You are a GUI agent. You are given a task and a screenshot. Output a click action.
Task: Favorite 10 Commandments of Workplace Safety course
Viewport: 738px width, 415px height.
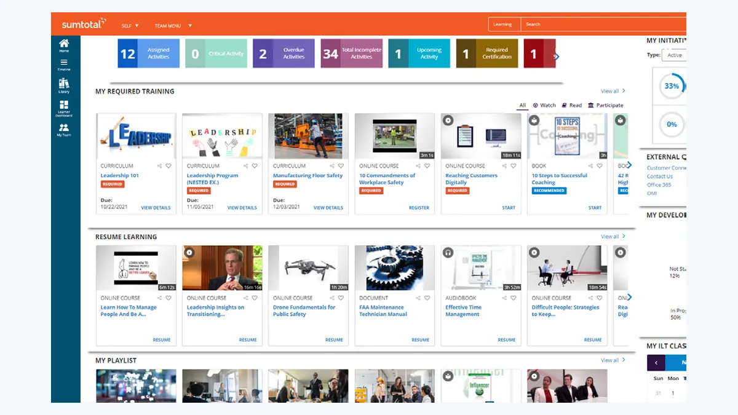[427, 166]
